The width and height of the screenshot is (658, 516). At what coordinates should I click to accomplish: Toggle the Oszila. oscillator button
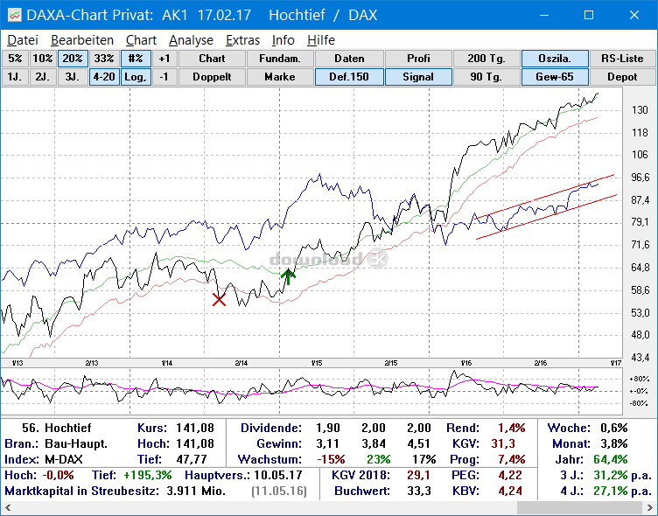coord(555,59)
